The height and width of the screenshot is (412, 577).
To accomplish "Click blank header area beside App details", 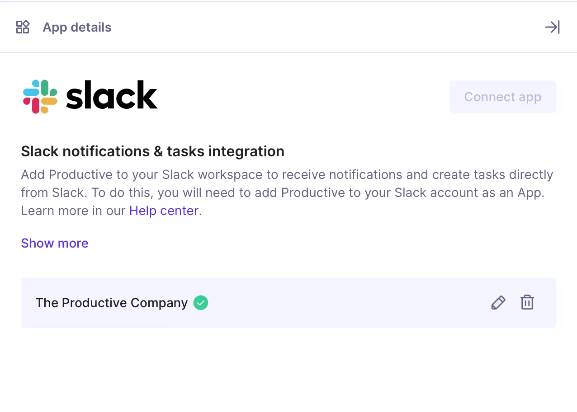I will click(326, 27).
